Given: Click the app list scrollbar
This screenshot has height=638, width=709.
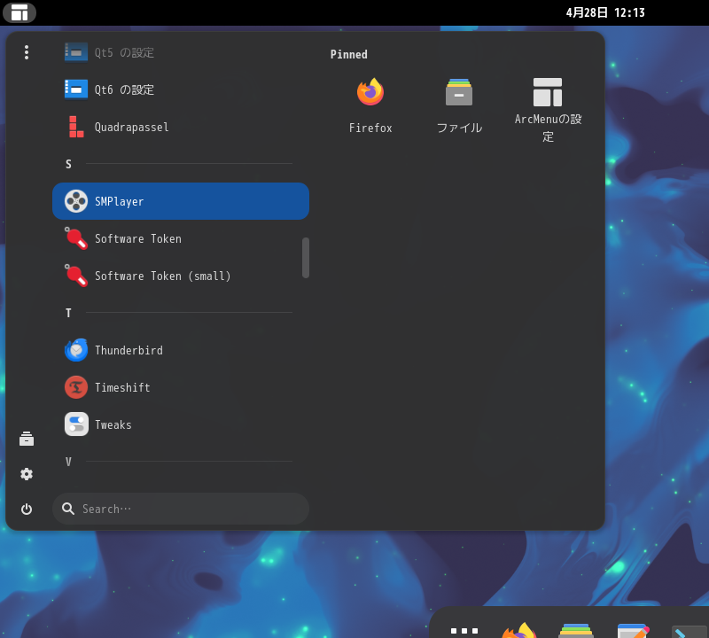Looking at the screenshot, I should point(306,257).
